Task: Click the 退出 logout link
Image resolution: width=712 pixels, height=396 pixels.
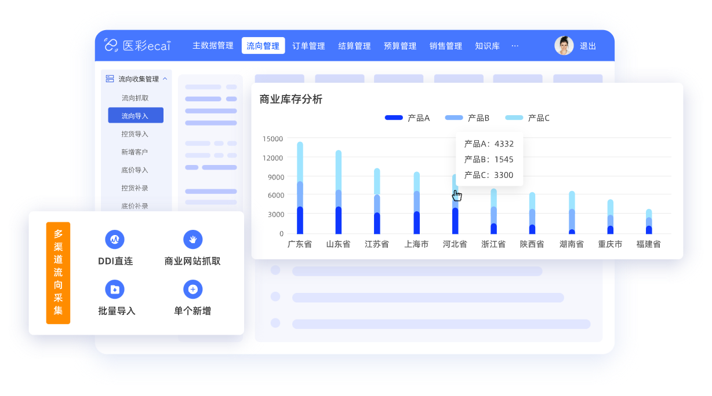Action: pos(588,46)
